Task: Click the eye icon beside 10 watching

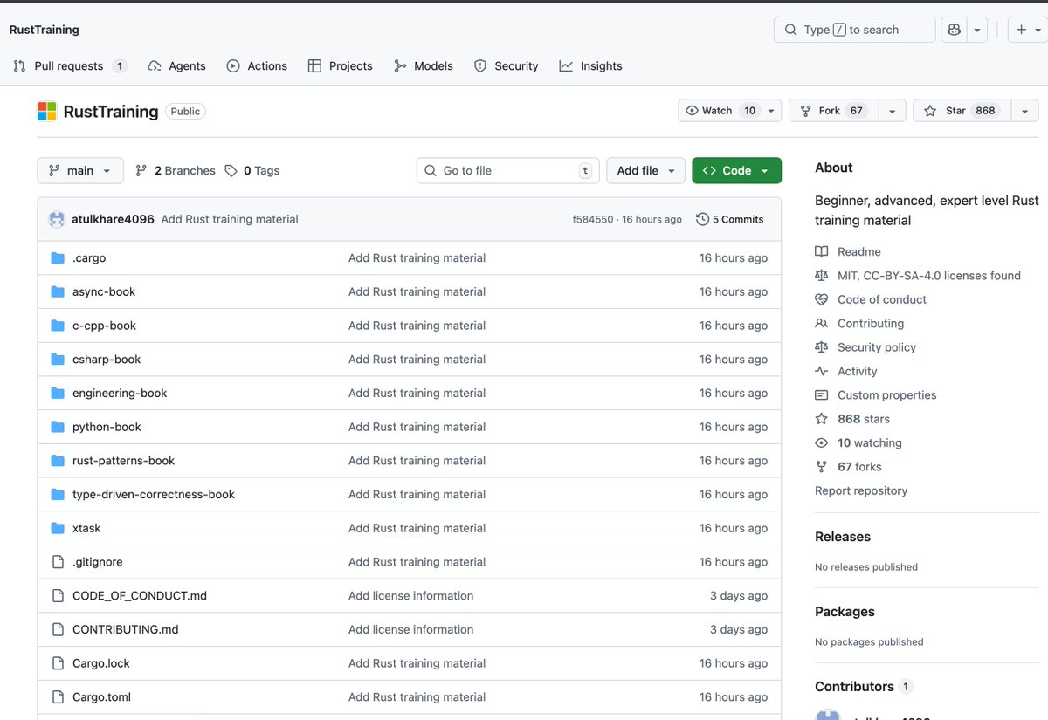Action: point(821,442)
